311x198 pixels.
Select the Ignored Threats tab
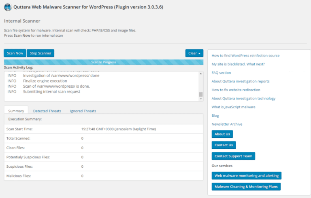click(83, 111)
